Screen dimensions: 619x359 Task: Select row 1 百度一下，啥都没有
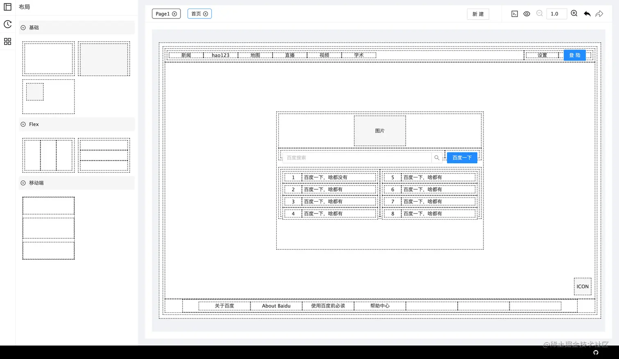pyautogui.click(x=330, y=177)
